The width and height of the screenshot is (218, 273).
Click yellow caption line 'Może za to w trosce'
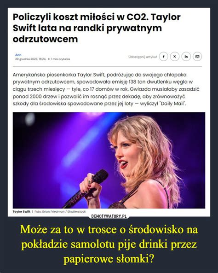[x=109, y=230]
